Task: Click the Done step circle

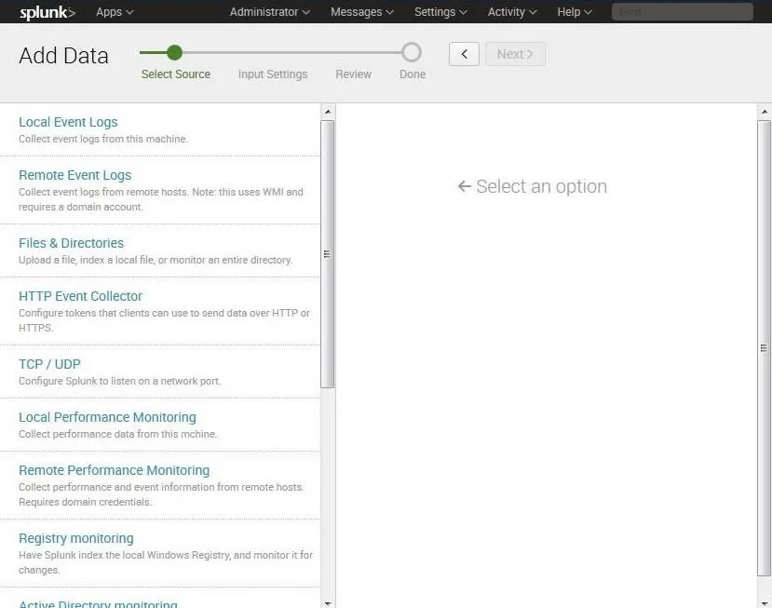Action: [412, 52]
